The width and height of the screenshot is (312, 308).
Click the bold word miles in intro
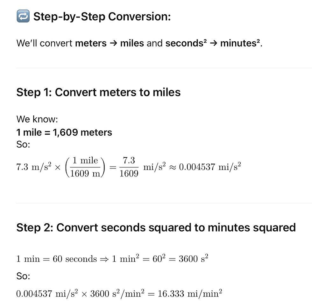coord(132,43)
